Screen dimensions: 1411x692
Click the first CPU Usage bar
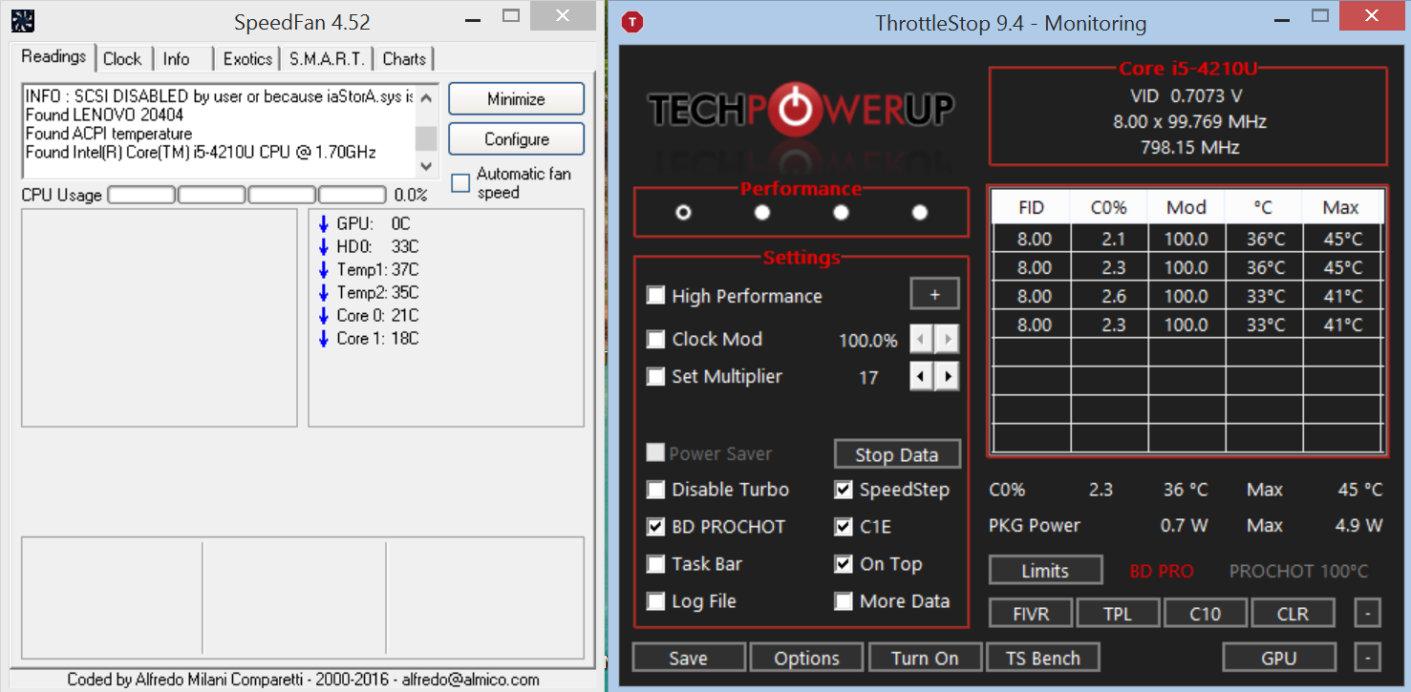141,195
